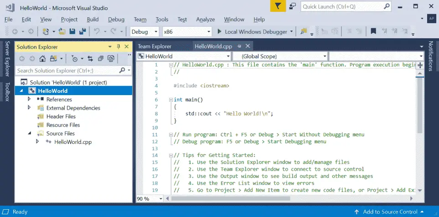Click the Navigate Backward toolbar icon

click(15, 31)
